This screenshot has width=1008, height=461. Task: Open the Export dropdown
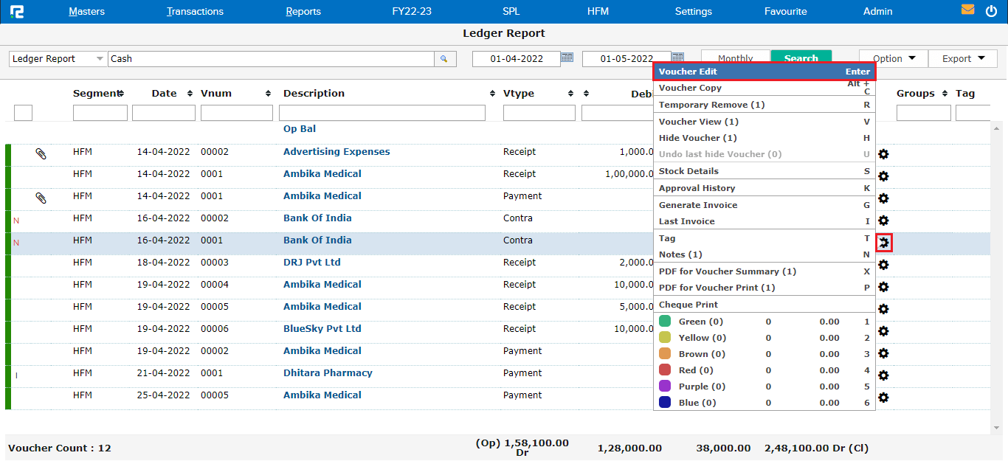coord(963,59)
